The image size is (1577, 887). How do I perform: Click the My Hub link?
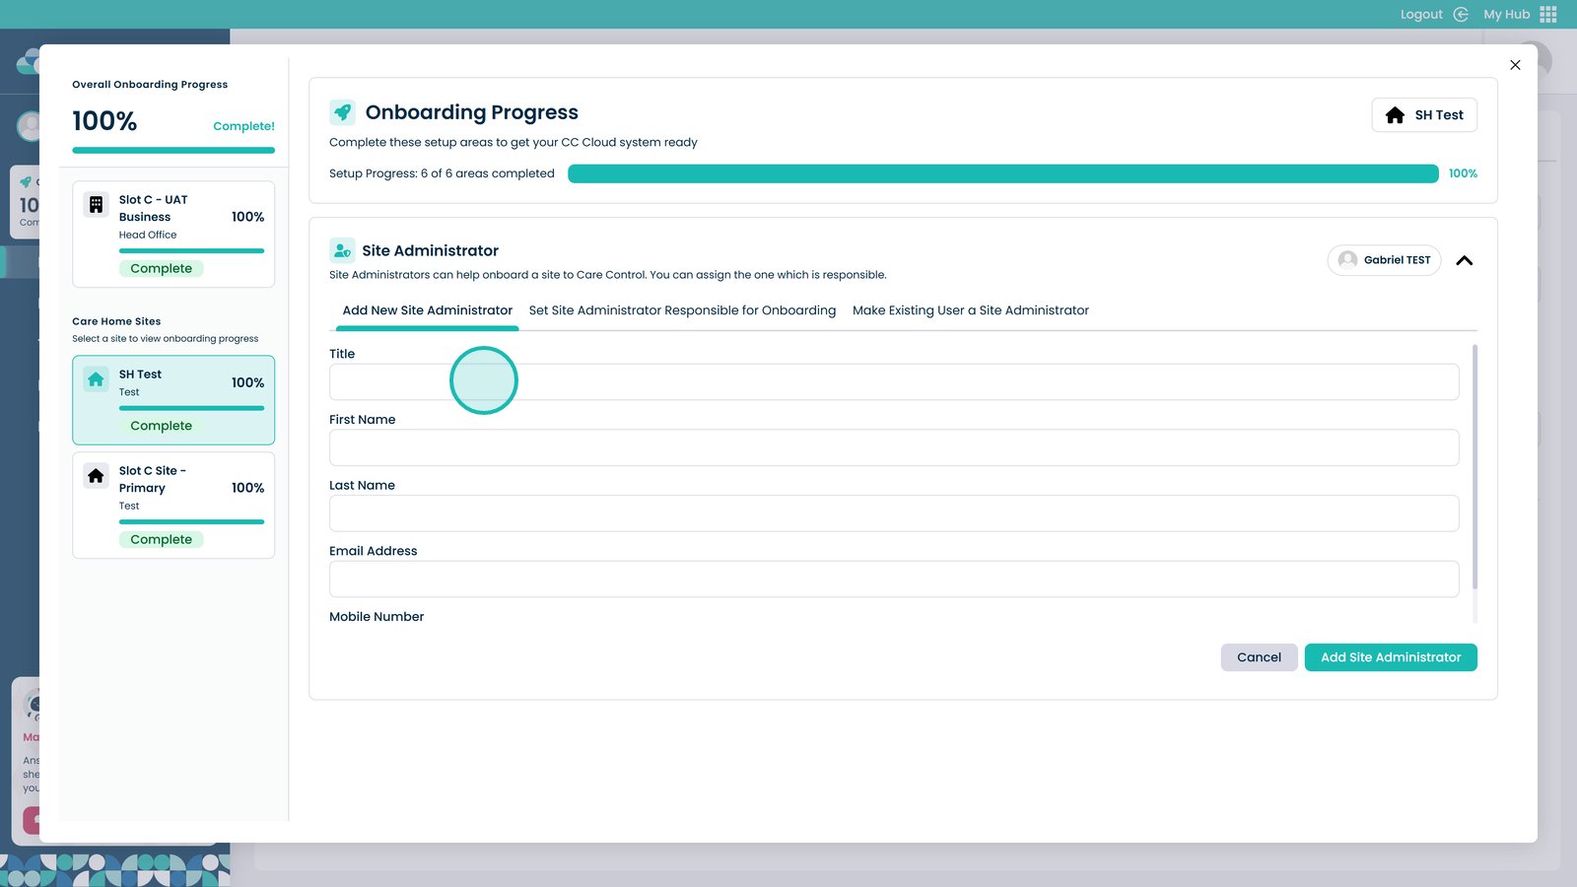(x=1507, y=15)
